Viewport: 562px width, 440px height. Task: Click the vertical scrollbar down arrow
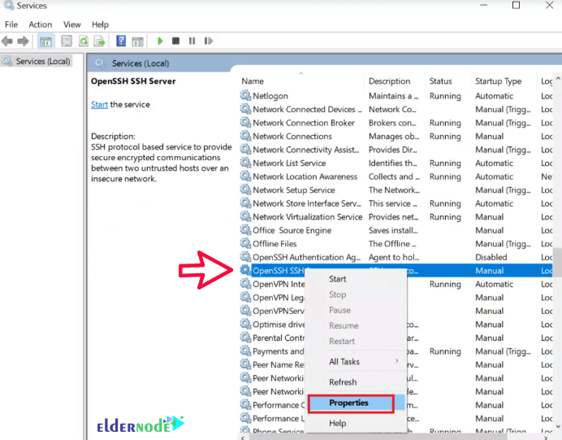pyautogui.click(x=558, y=427)
